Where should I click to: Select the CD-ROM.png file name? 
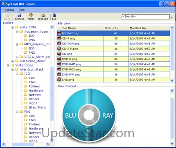[x=71, y=44]
